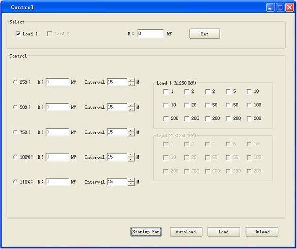Click the Unload button
The width and height of the screenshot is (297, 249).
click(262, 232)
